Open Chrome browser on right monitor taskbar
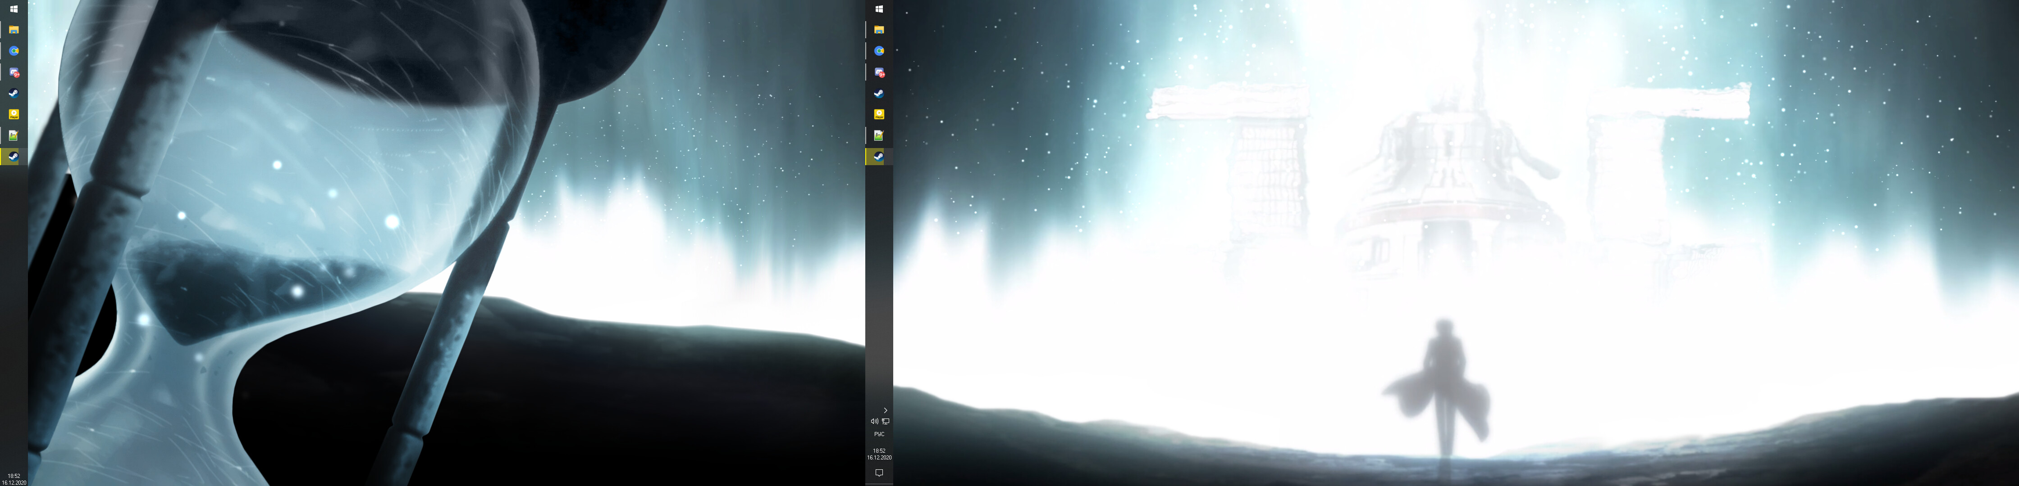The image size is (2019, 486). [879, 51]
